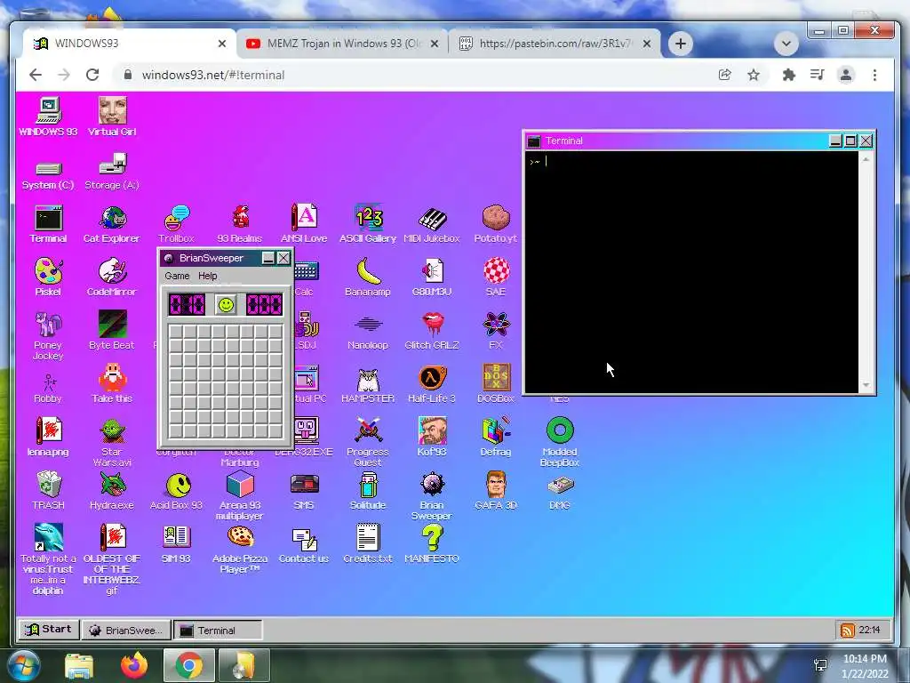The width and height of the screenshot is (910, 683).
Task: Open the Game menu in BrianSweeper
Action: [177, 276]
